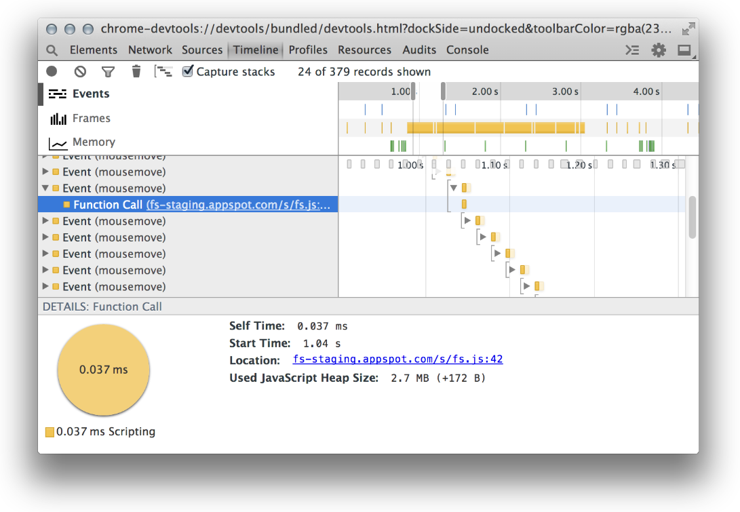The width and height of the screenshot is (740, 512).
Task: Open the fs.js link in Function Call row
Action: pos(238,205)
